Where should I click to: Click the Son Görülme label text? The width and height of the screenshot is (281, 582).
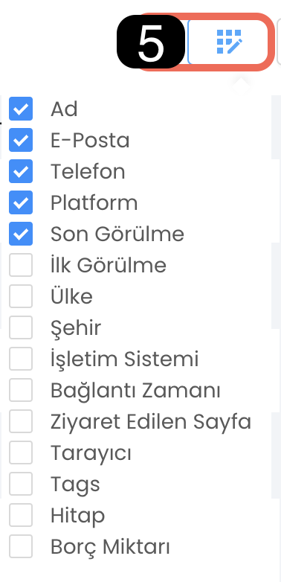coord(117,234)
